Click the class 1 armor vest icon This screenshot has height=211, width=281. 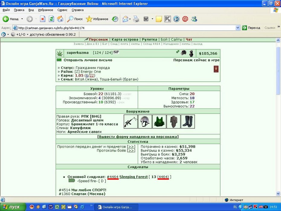click(x=159, y=122)
